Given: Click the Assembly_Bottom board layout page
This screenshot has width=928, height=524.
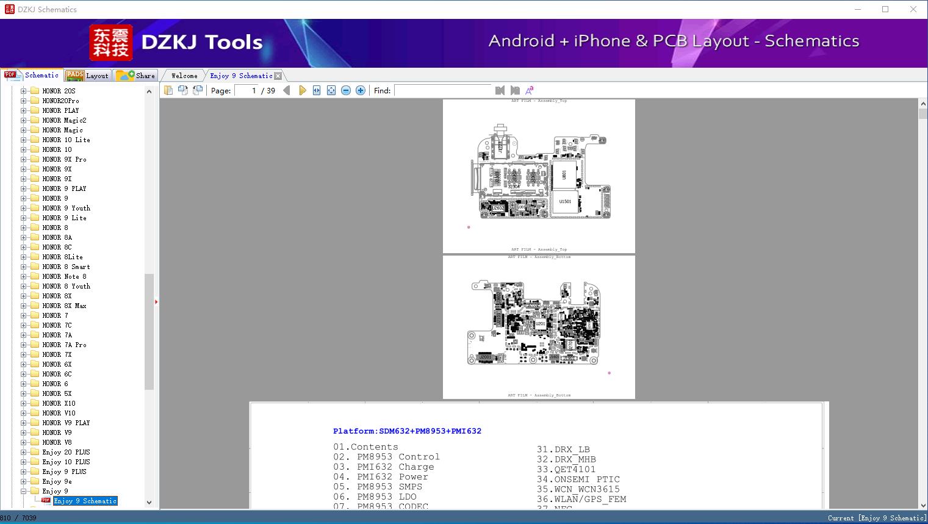Looking at the screenshot, I should pos(539,327).
